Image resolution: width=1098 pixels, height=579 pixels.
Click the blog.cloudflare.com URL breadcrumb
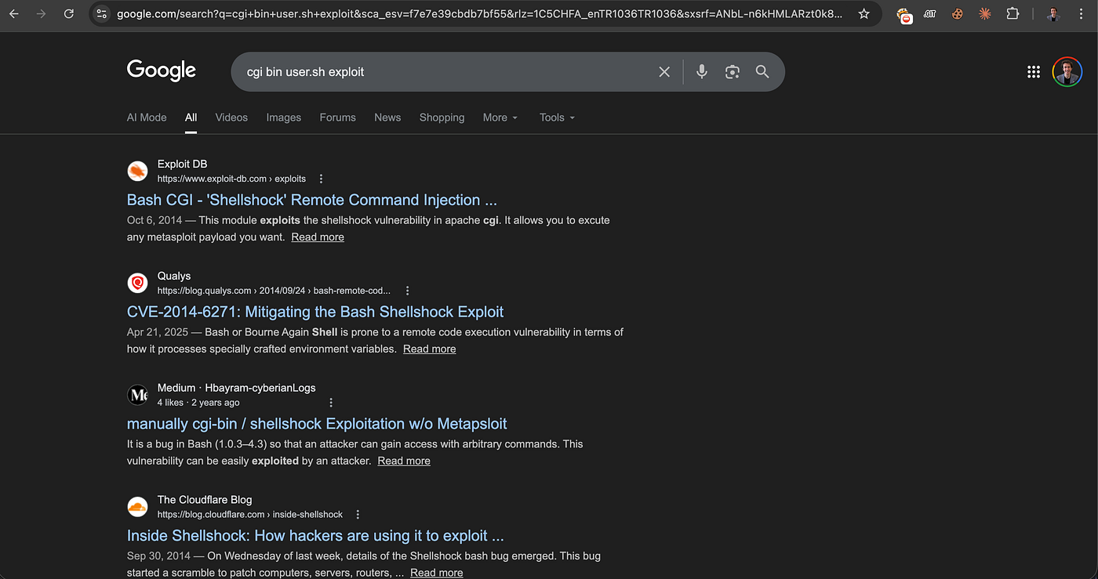tap(250, 515)
